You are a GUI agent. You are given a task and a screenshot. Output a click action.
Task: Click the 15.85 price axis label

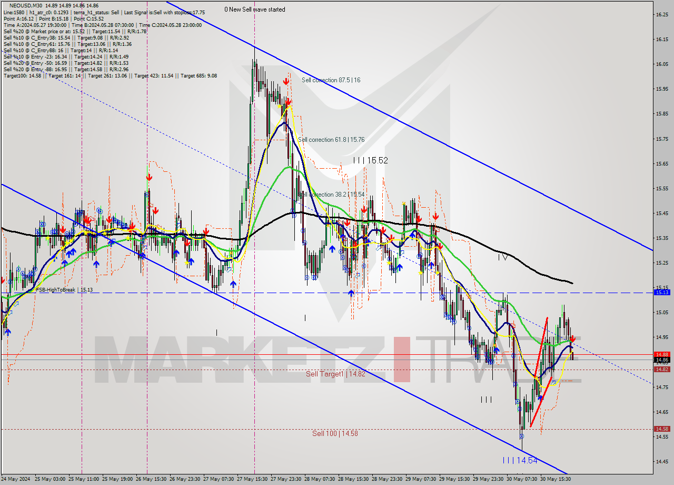661,113
